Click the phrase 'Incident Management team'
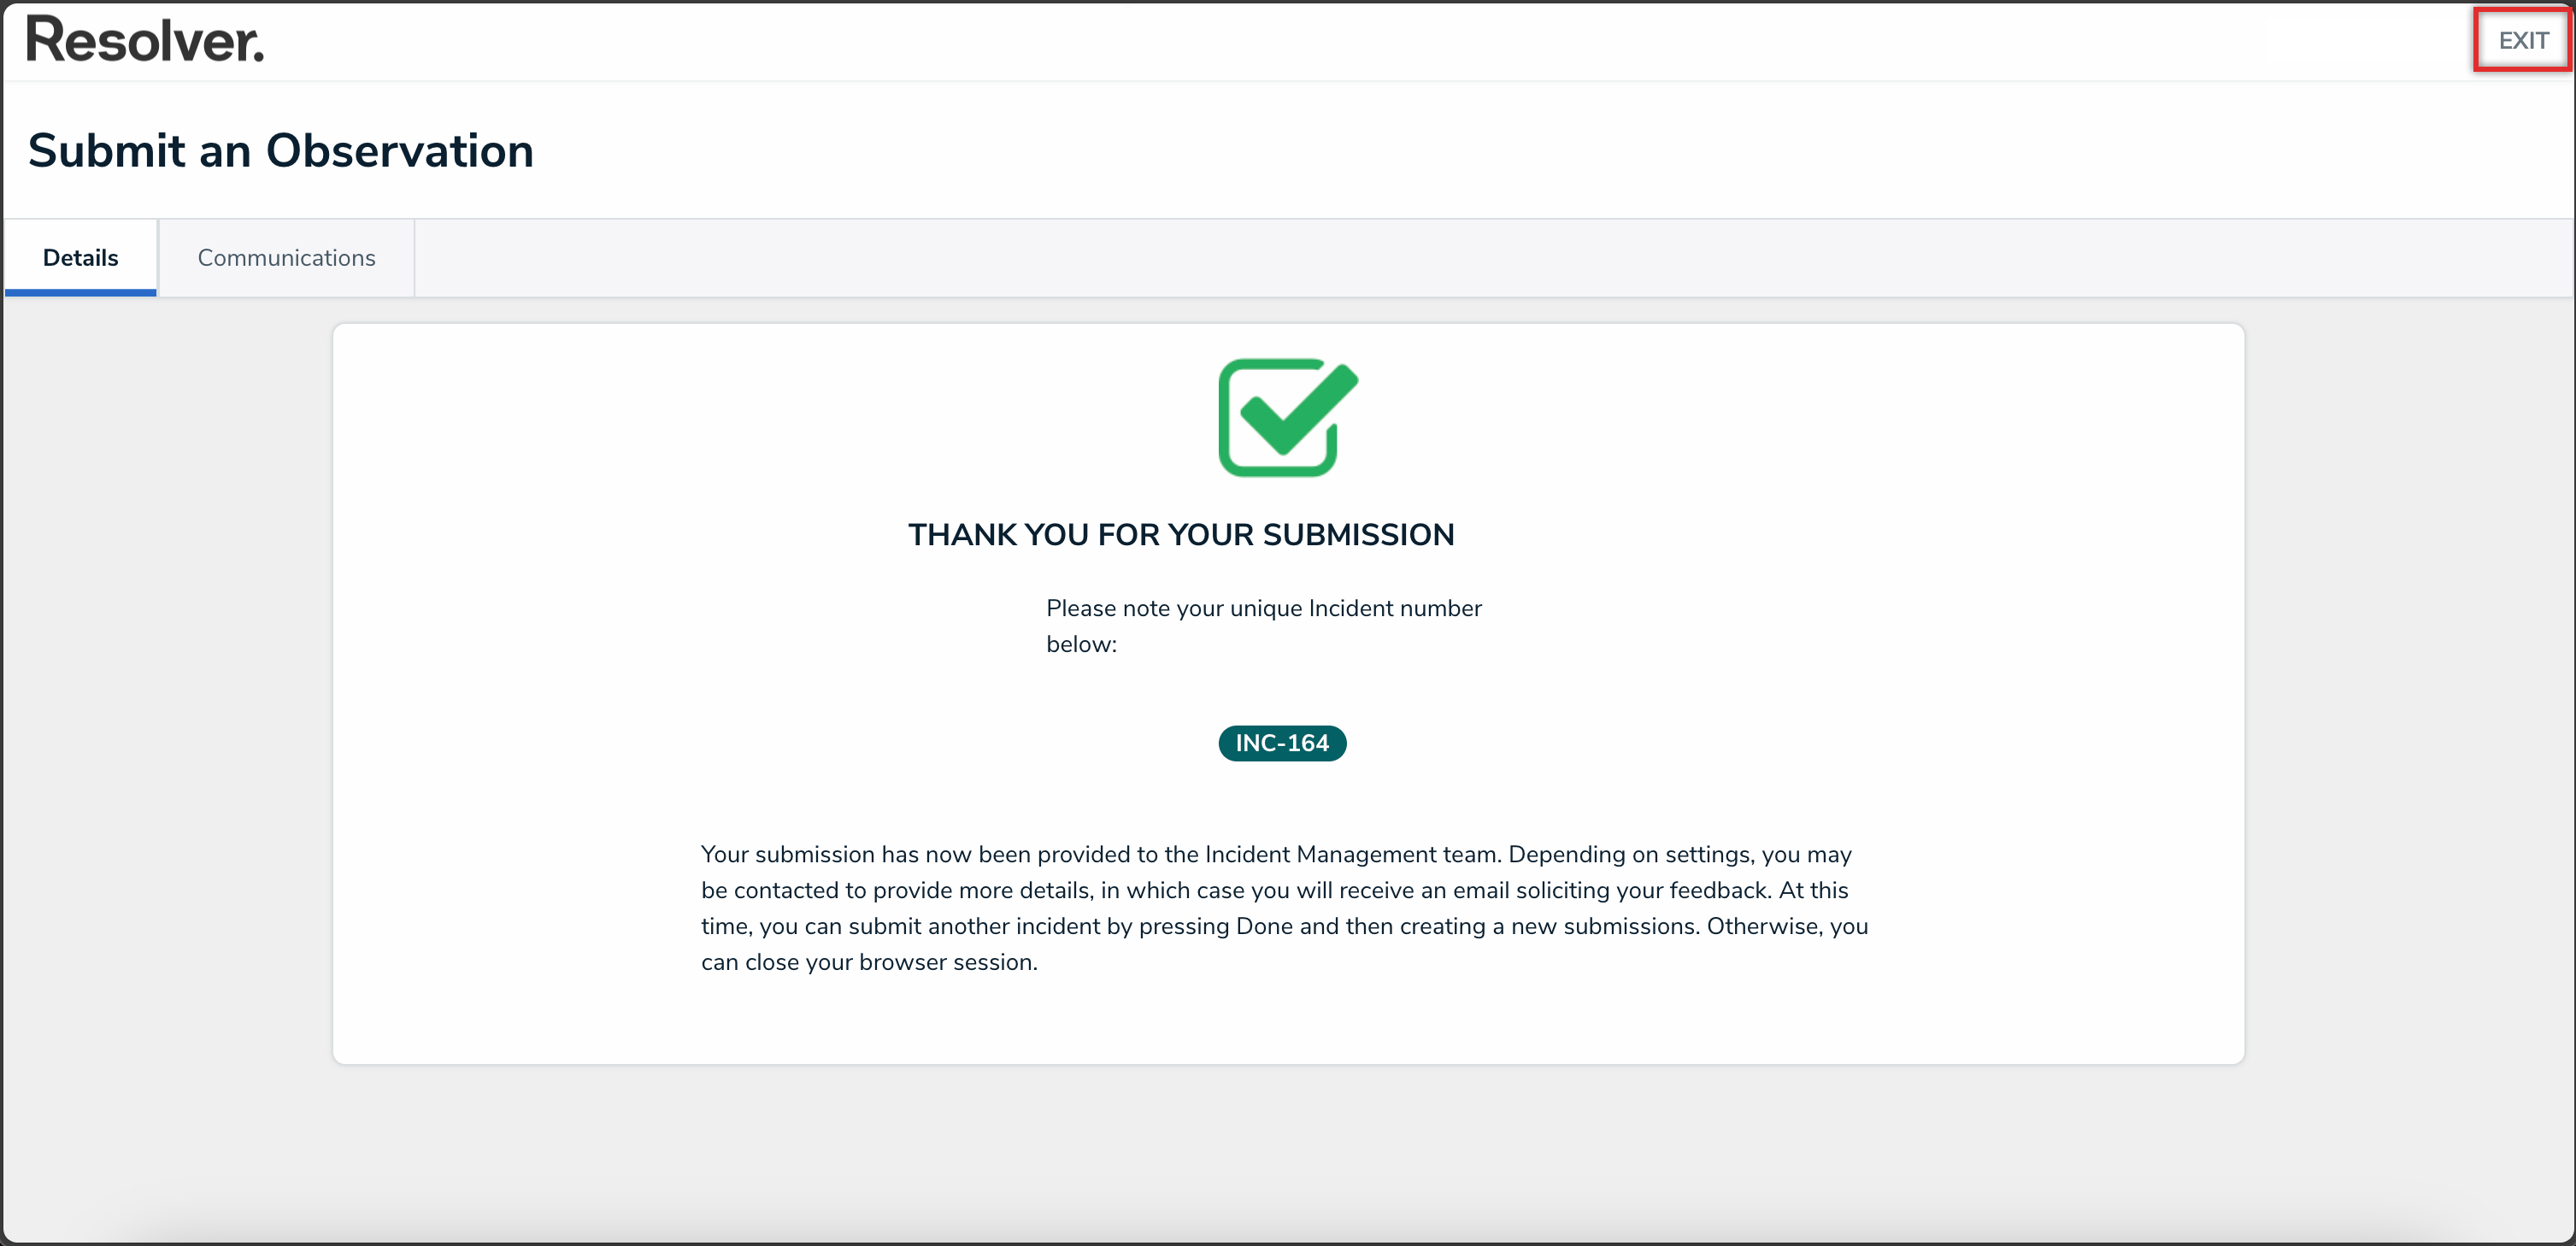Viewport: 2576px width, 1246px height. [x=1352, y=854]
